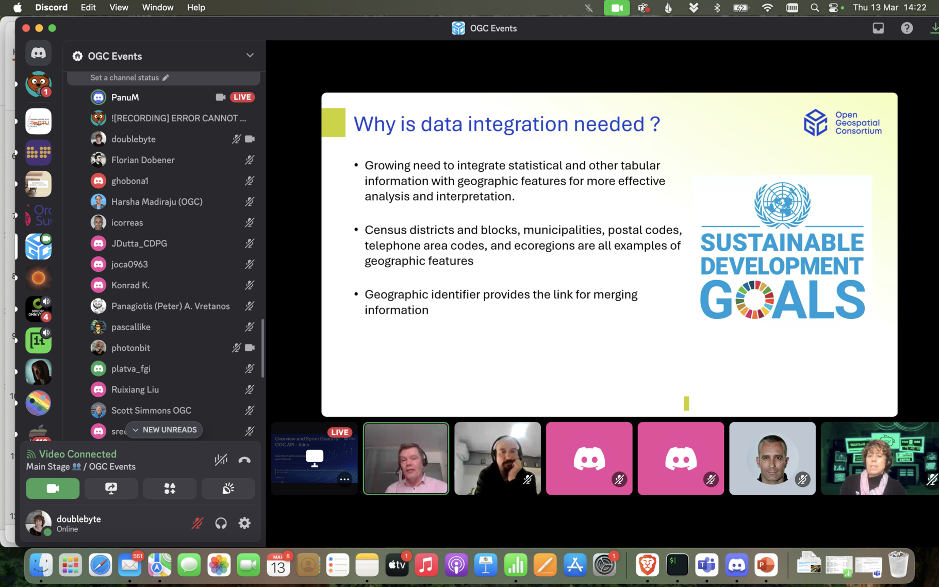Click muted mic icon next to Konrad K.

[250, 285]
